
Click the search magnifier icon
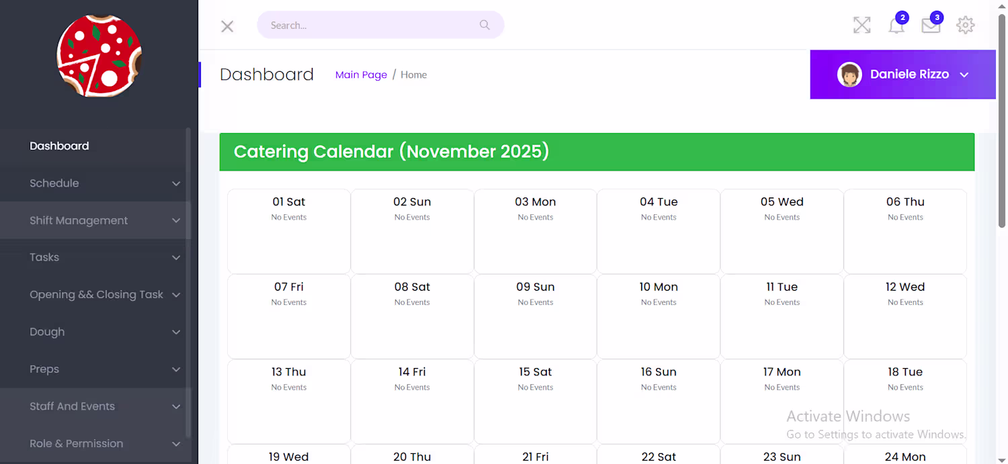[485, 25]
